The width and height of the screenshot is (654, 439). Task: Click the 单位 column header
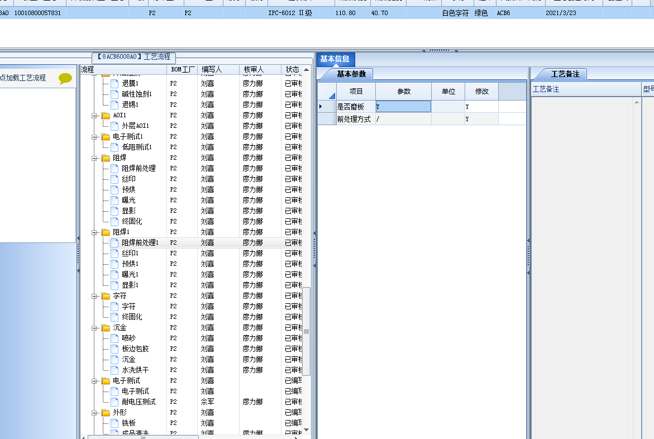pyautogui.click(x=448, y=92)
